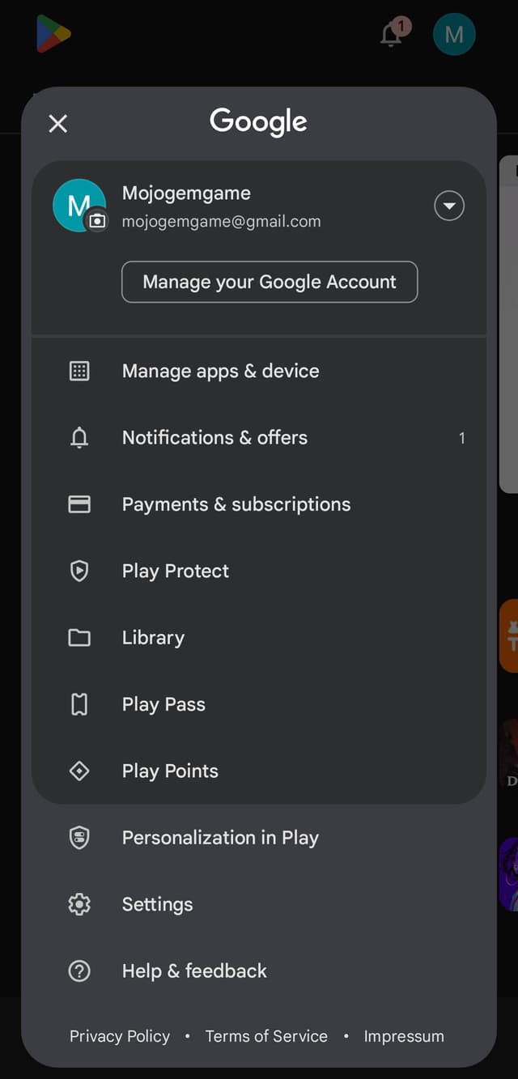
Task: Open the Terms of Service link
Action: [x=266, y=1036]
